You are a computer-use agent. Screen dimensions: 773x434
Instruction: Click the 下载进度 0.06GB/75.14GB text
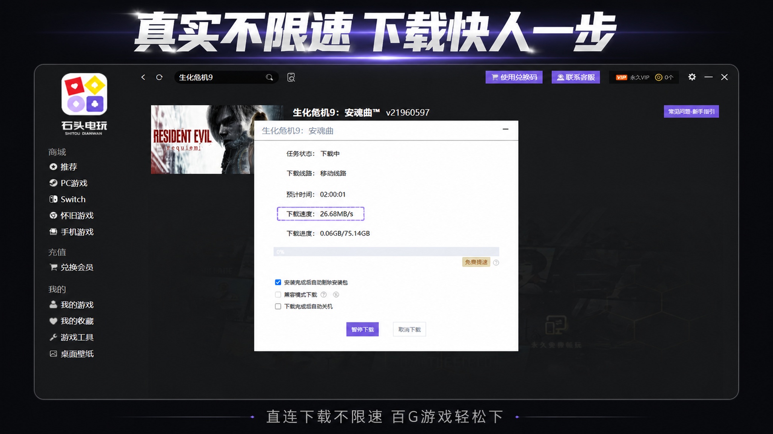pyautogui.click(x=328, y=233)
